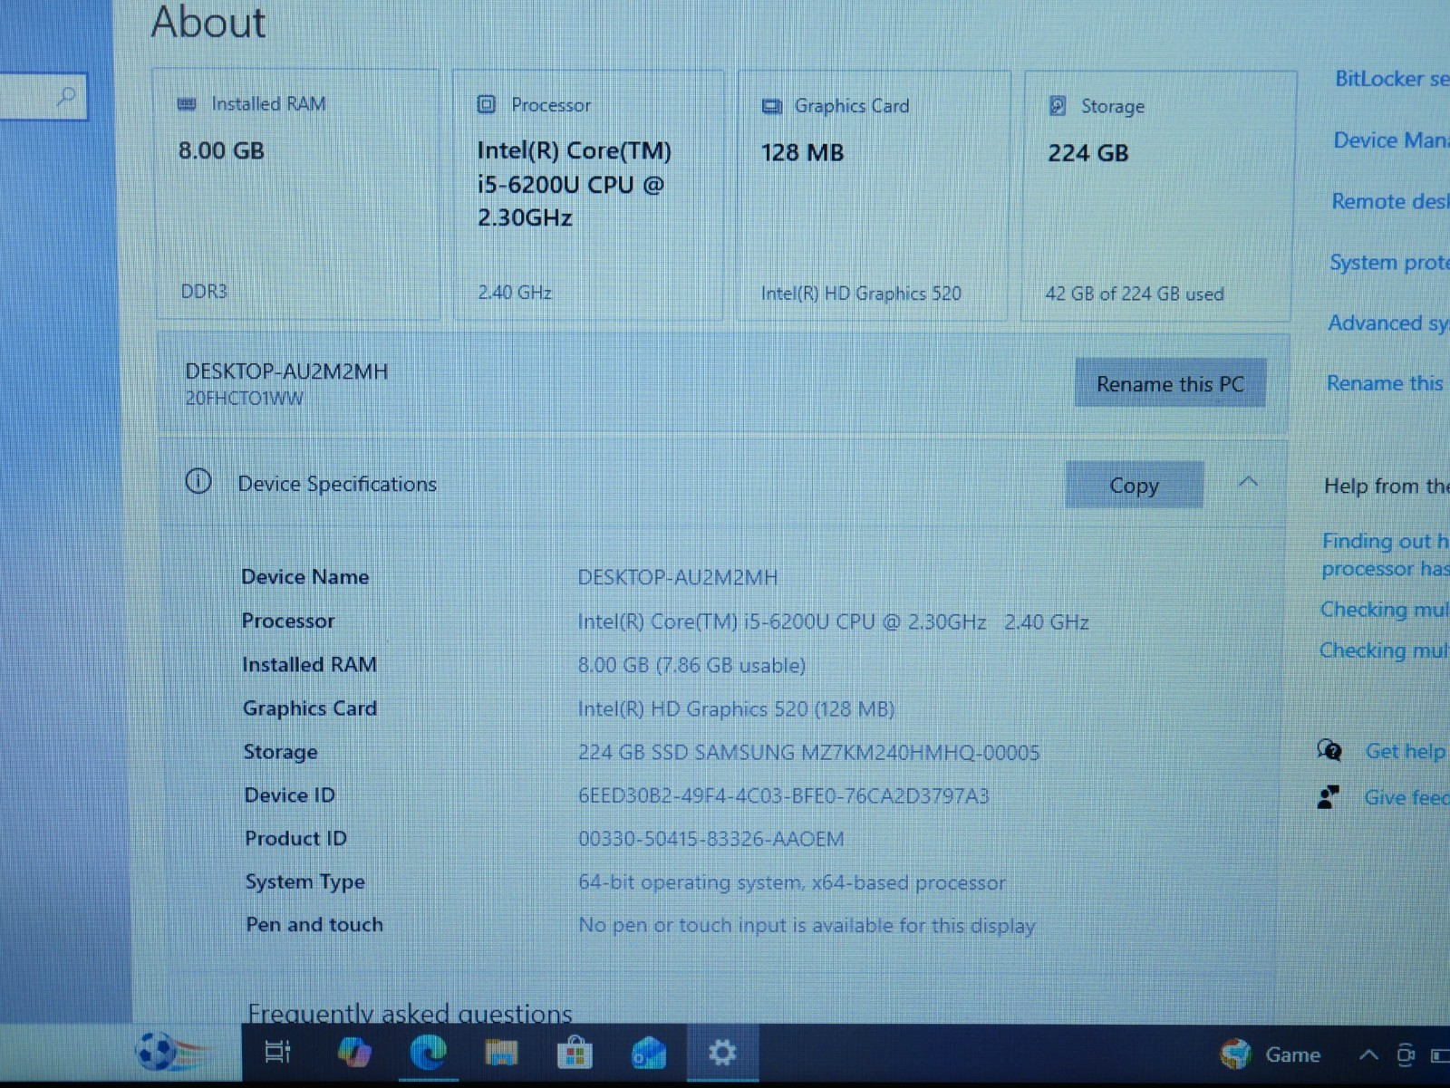Click the tray icon next to the chevron
Image resolution: width=1450 pixels, height=1088 pixels.
click(x=1406, y=1054)
